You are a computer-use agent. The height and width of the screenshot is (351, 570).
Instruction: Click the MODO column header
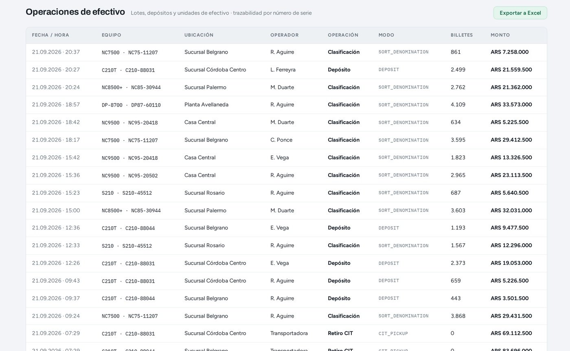point(386,35)
